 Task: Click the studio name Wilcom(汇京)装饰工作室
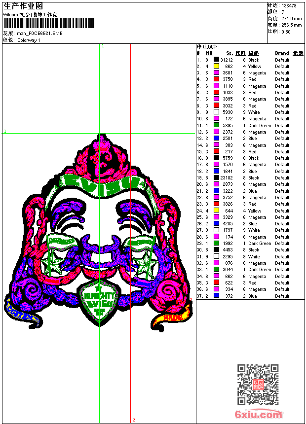(x=30, y=15)
